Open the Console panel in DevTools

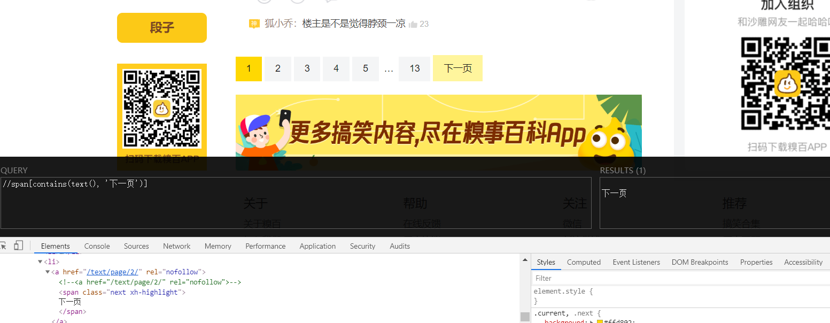tap(97, 246)
